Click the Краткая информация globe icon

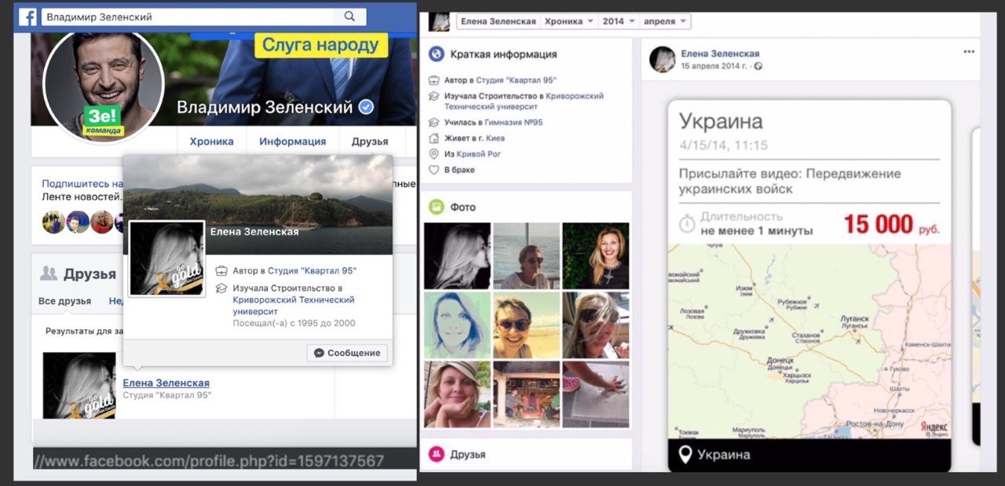pyautogui.click(x=437, y=54)
